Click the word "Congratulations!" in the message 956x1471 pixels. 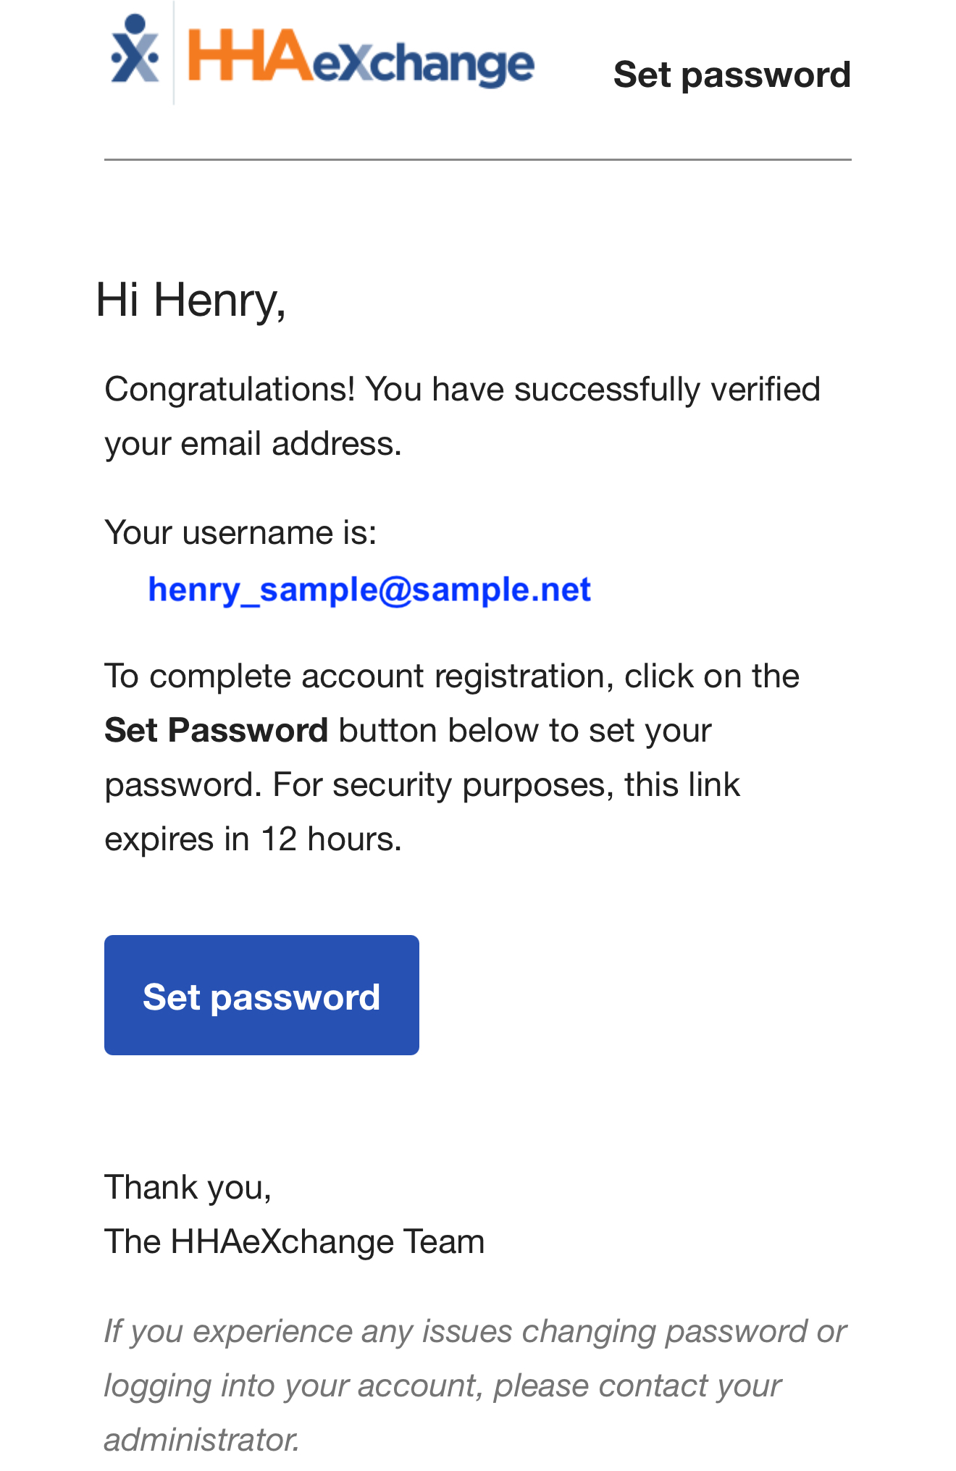230,390
